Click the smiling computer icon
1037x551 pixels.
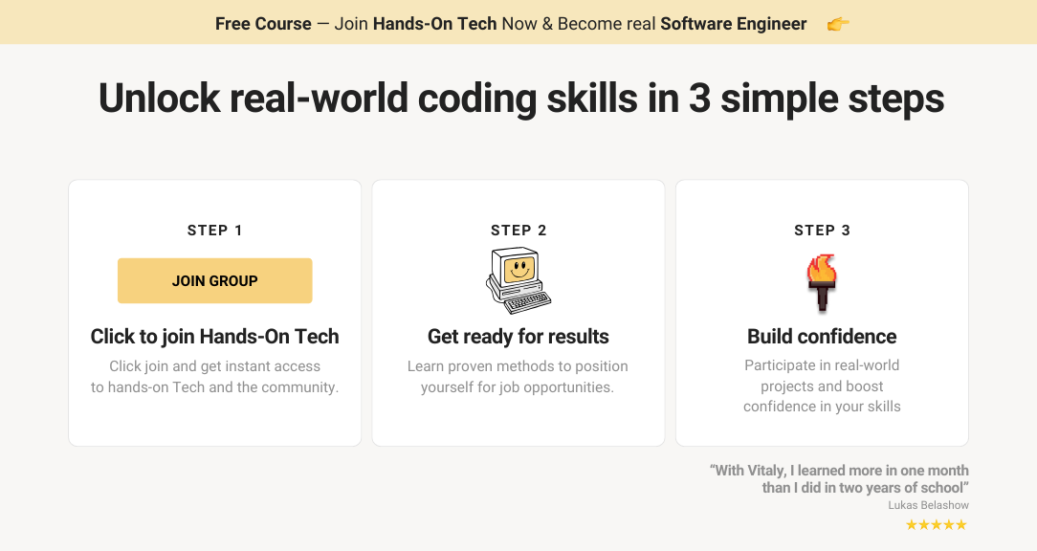(518, 281)
